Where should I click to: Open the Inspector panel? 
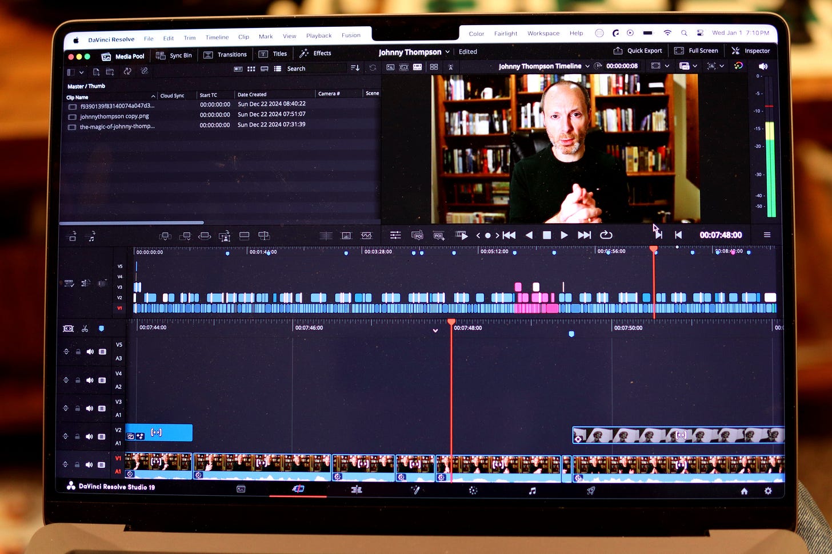coord(750,51)
